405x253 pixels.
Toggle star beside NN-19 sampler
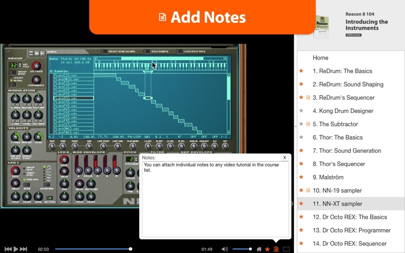coord(301,190)
